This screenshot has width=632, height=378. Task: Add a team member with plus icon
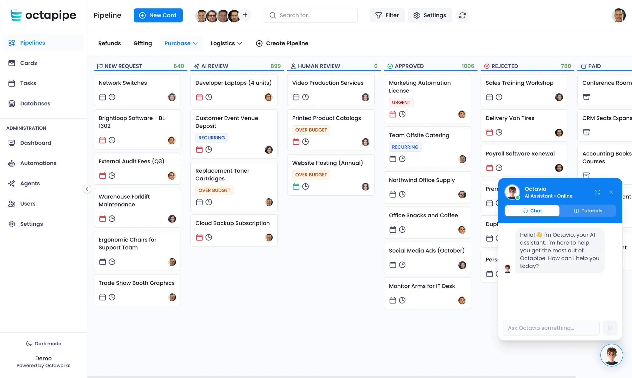click(x=245, y=15)
